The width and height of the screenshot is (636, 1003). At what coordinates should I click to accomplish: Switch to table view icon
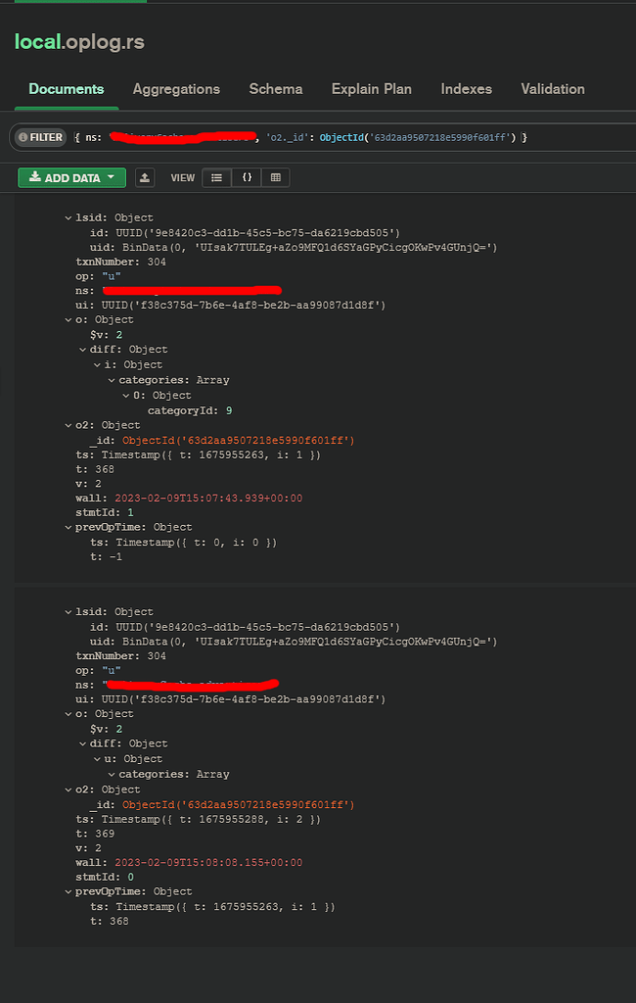[x=275, y=177]
